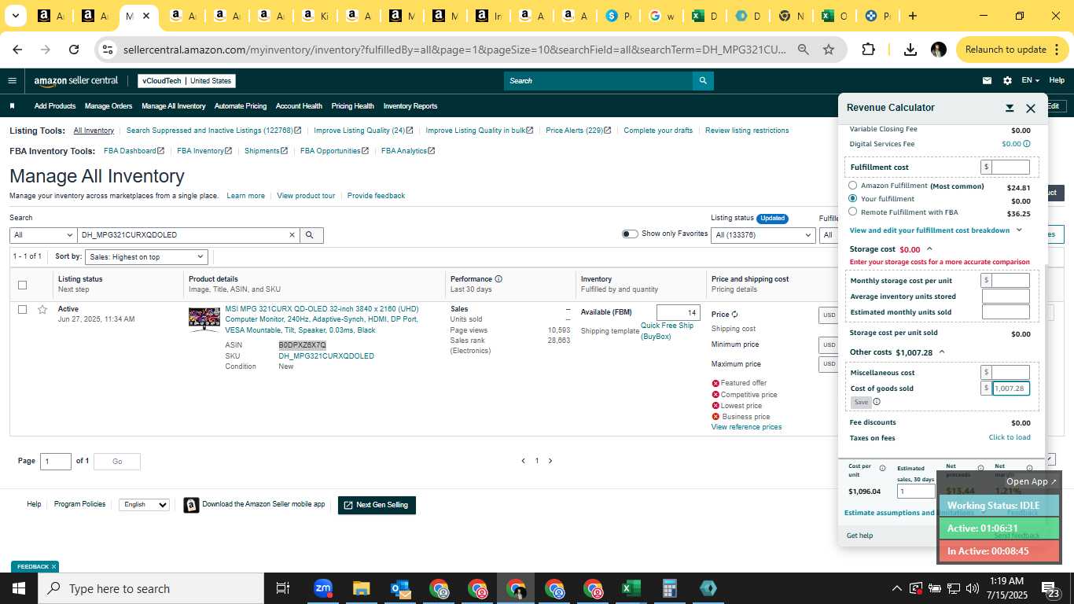The width and height of the screenshot is (1074, 604).
Task: Click the Click to load taxes link
Action: [1010, 437]
